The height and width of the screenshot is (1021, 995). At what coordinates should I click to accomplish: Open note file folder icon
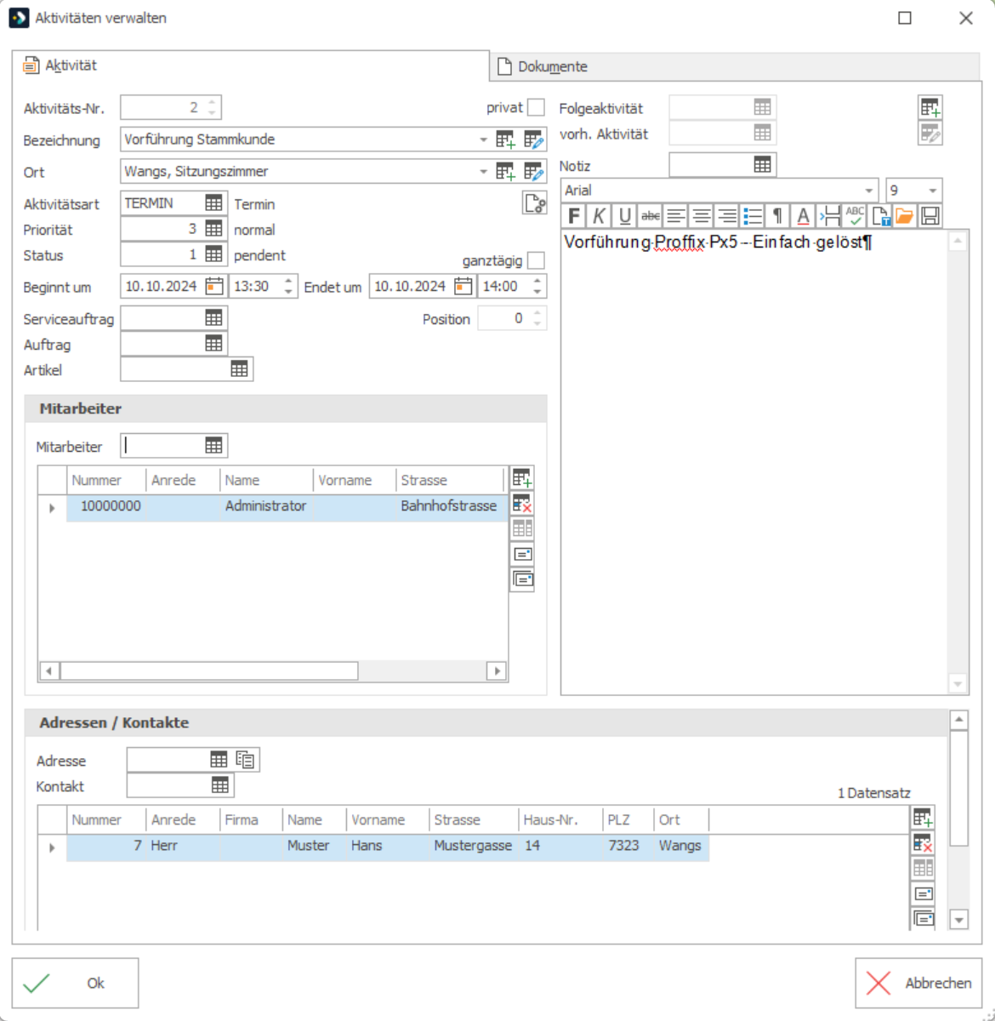click(x=905, y=216)
